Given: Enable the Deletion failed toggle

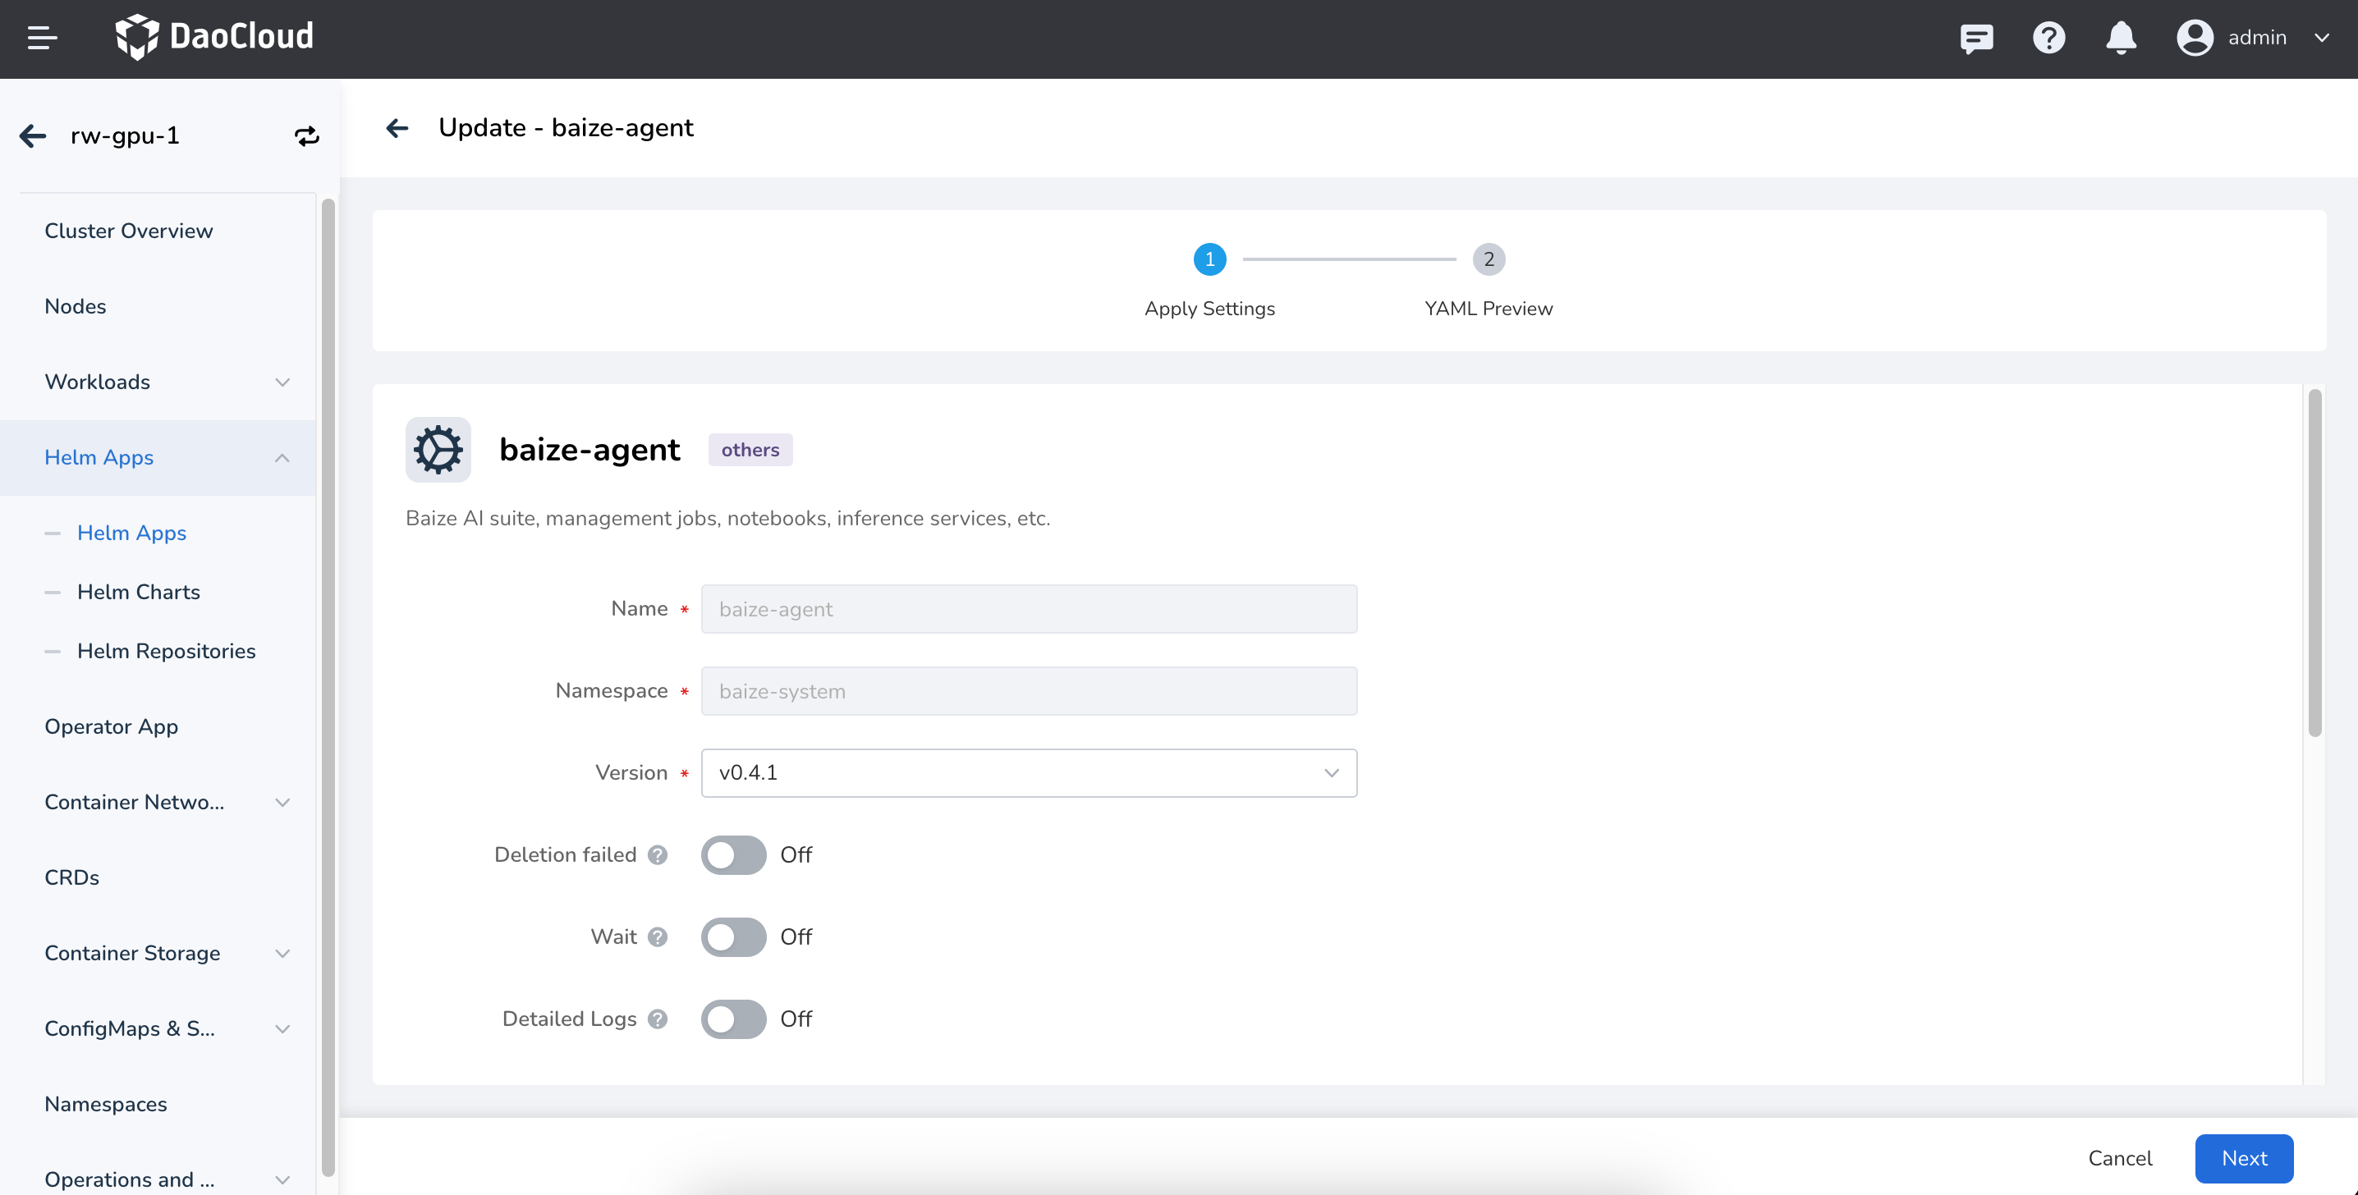Looking at the screenshot, I should coord(733,854).
